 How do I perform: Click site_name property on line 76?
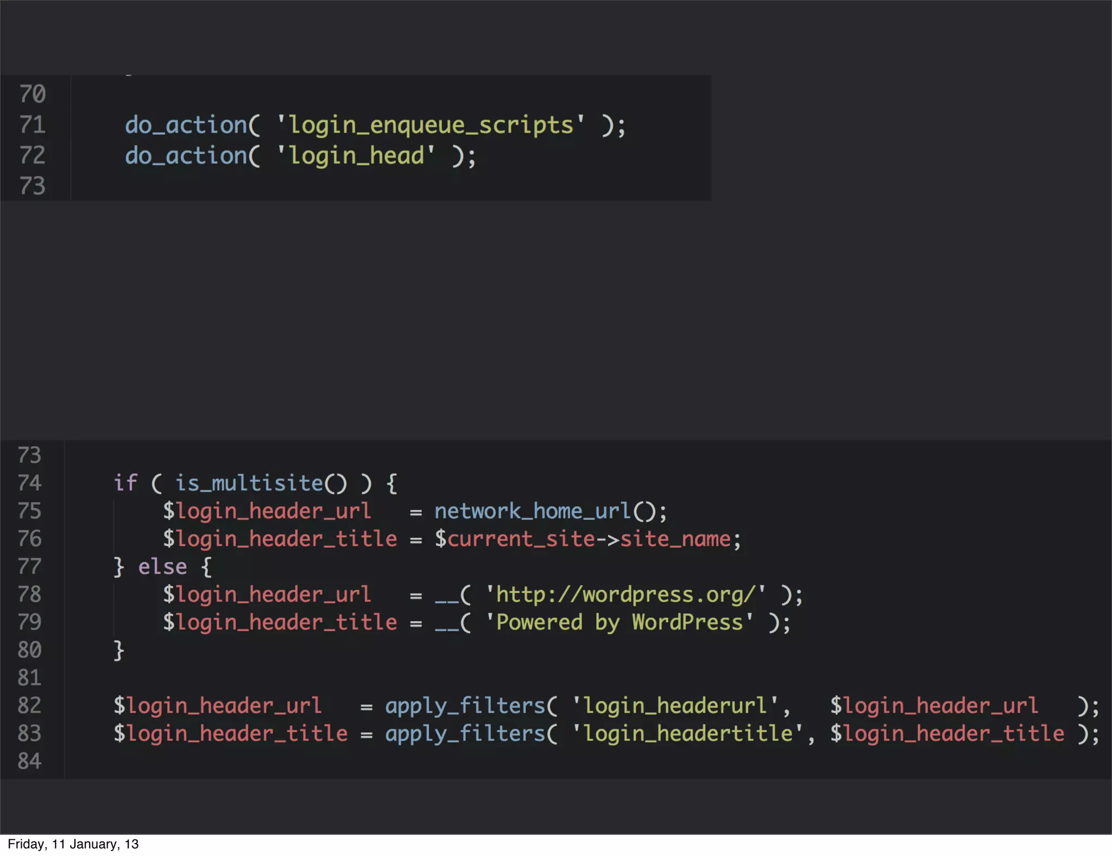click(x=675, y=539)
